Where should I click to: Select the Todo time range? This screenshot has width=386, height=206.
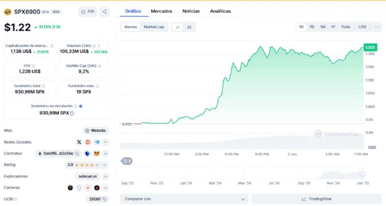(x=346, y=27)
